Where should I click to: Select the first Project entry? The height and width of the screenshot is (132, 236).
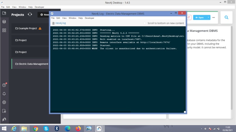pyautogui.click(x=30, y=40)
